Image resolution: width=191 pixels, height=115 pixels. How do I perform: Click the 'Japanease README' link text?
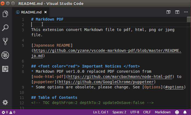(x=52, y=45)
